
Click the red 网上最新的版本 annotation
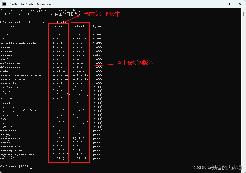pyautogui.click(x=135, y=63)
